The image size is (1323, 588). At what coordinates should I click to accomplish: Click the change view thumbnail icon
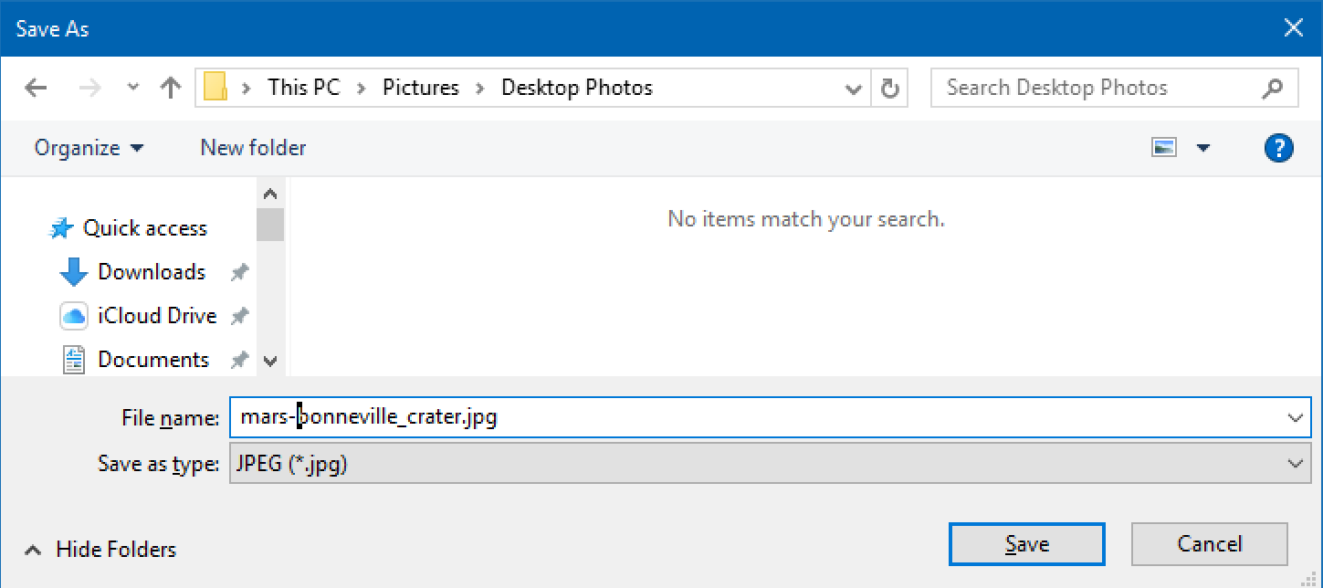pos(1164,146)
